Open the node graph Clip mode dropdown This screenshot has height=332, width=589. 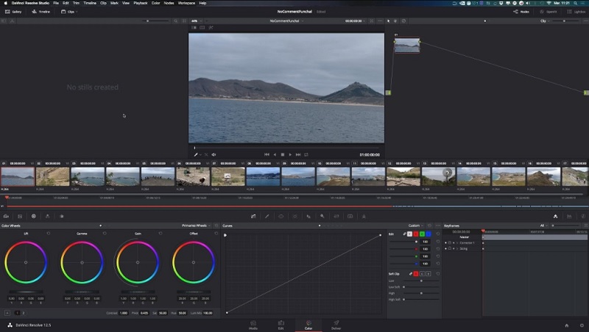click(x=545, y=21)
